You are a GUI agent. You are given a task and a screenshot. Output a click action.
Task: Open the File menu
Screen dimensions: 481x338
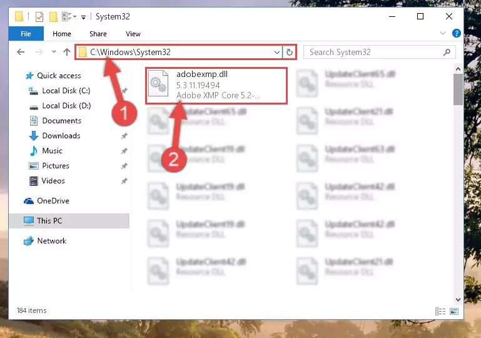pos(26,34)
